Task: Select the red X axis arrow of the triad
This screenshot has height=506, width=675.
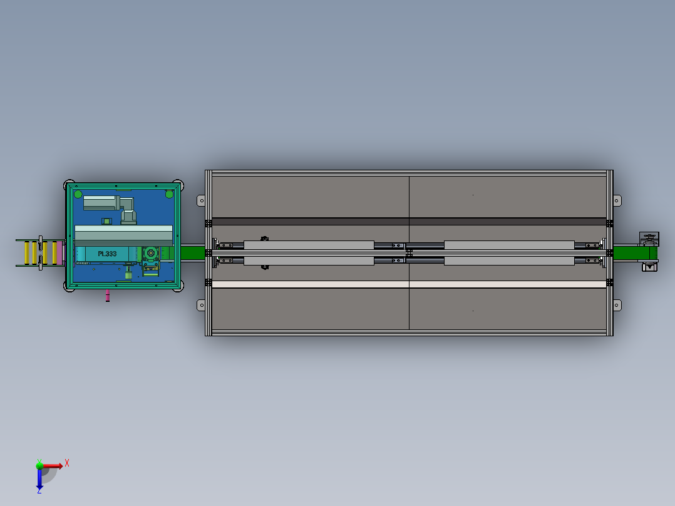Action: 53,466
